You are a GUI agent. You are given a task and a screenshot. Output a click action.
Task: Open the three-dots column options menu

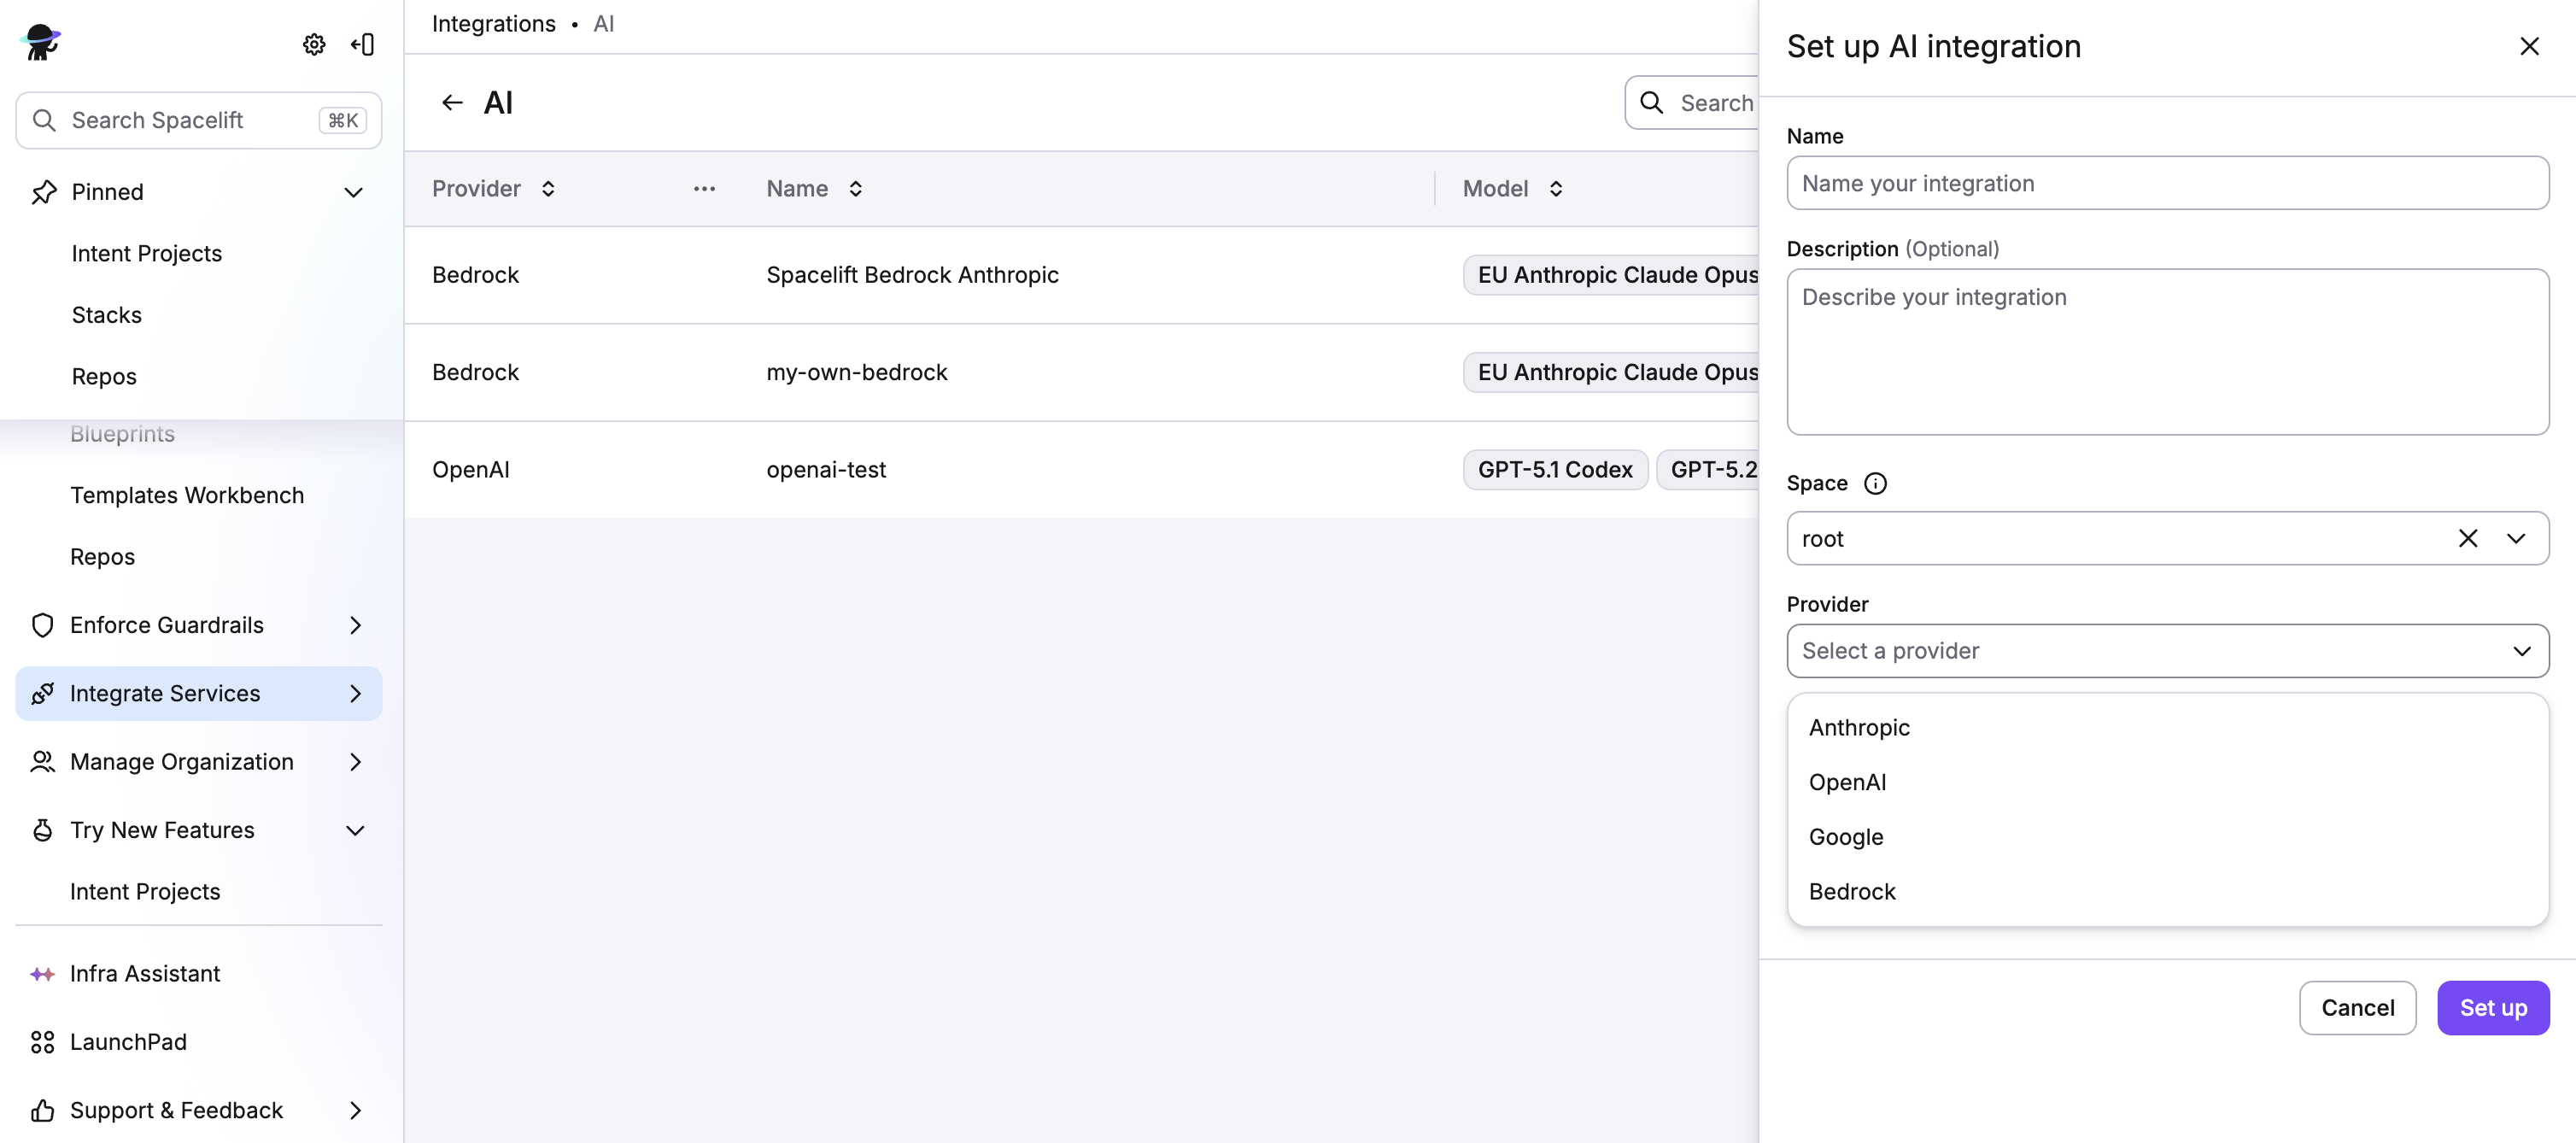point(704,189)
